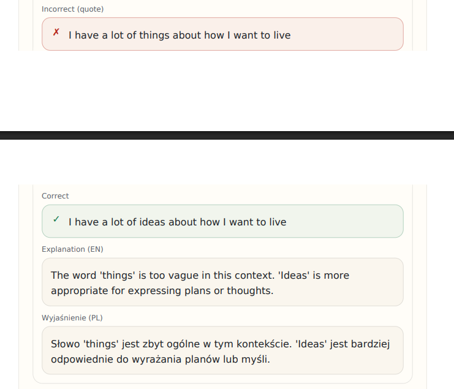Click the dark horizontal divider bar
This screenshot has width=454, height=389.
227,135
